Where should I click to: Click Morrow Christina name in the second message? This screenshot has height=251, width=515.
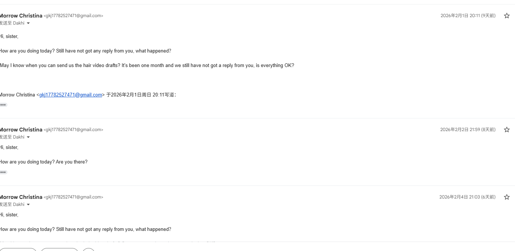pos(21,130)
